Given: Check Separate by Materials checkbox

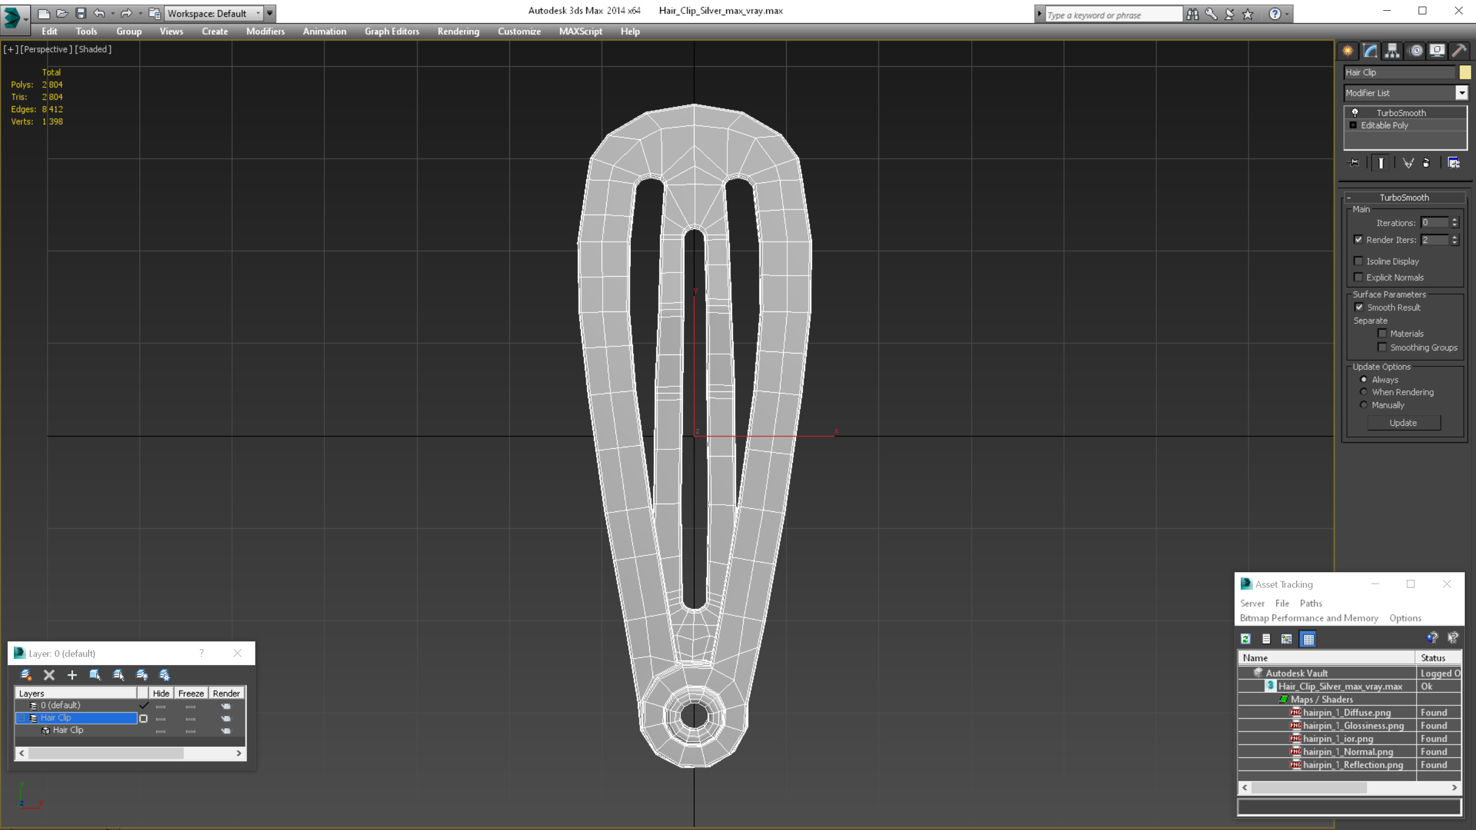Looking at the screenshot, I should coord(1382,333).
